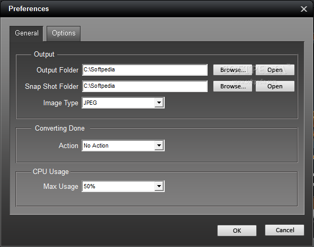Browse for the Snap Shot Folder
This screenshot has height=247, width=314.
pos(232,86)
